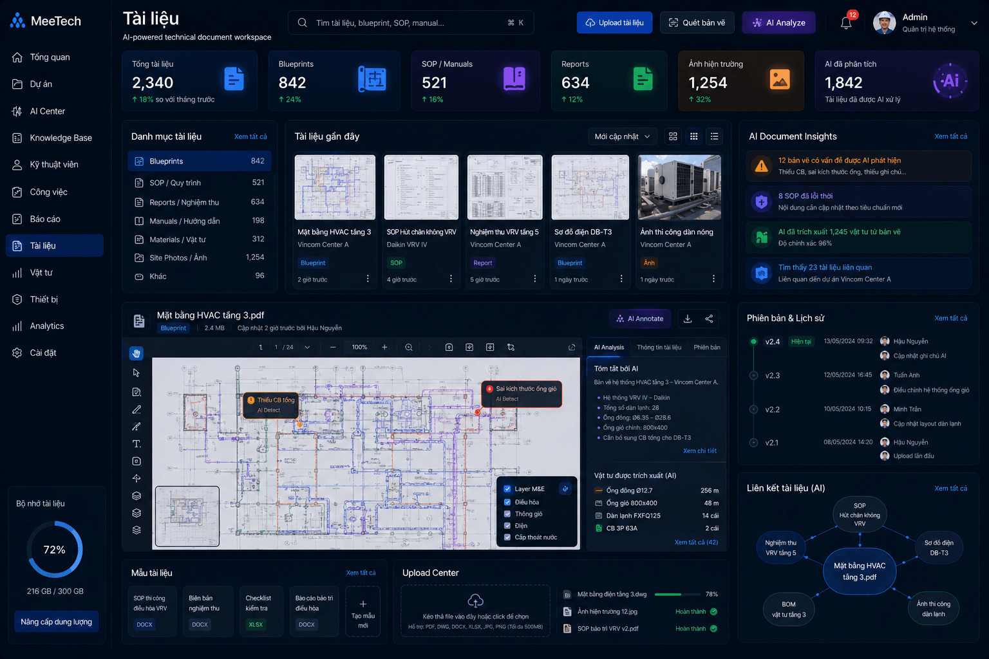Open the Ảnh thi công dàn nóng thumbnail

(679, 187)
